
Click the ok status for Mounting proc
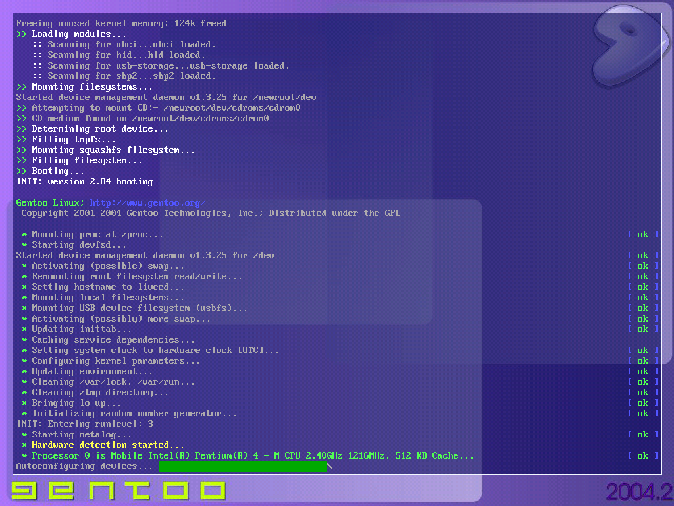click(642, 234)
